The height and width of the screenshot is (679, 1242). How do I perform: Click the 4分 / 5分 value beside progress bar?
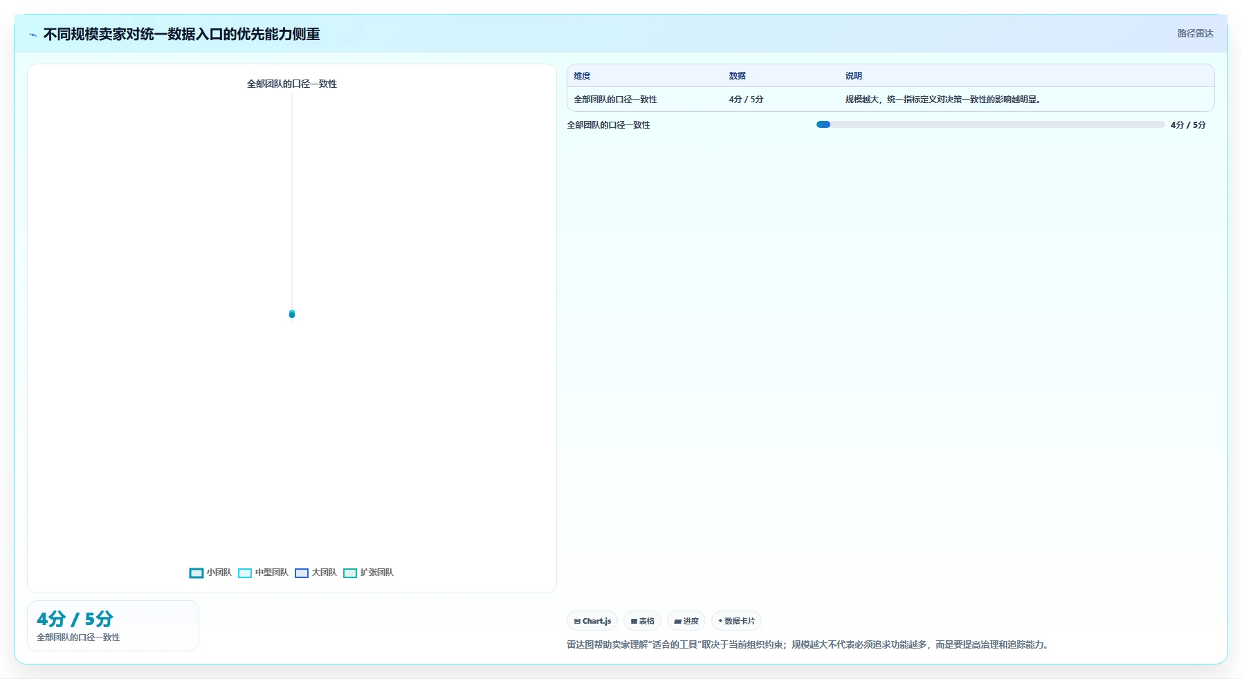1188,125
